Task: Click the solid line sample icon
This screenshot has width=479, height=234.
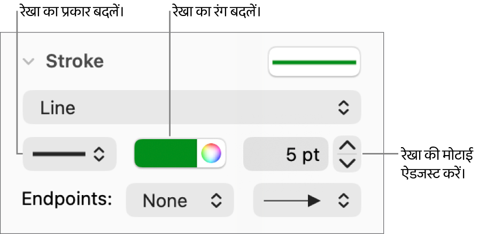Action: (59, 155)
